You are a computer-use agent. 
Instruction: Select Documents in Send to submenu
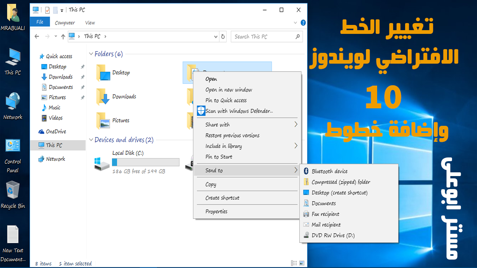pyautogui.click(x=349, y=203)
